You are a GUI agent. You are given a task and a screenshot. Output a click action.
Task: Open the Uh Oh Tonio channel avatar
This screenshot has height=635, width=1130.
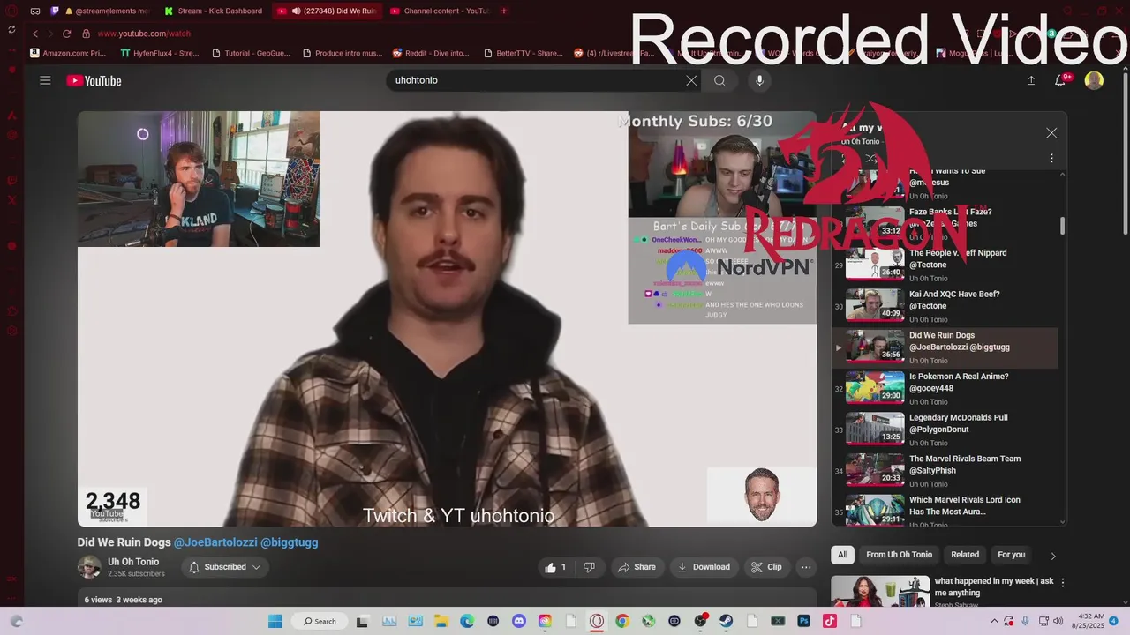[x=89, y=567]
